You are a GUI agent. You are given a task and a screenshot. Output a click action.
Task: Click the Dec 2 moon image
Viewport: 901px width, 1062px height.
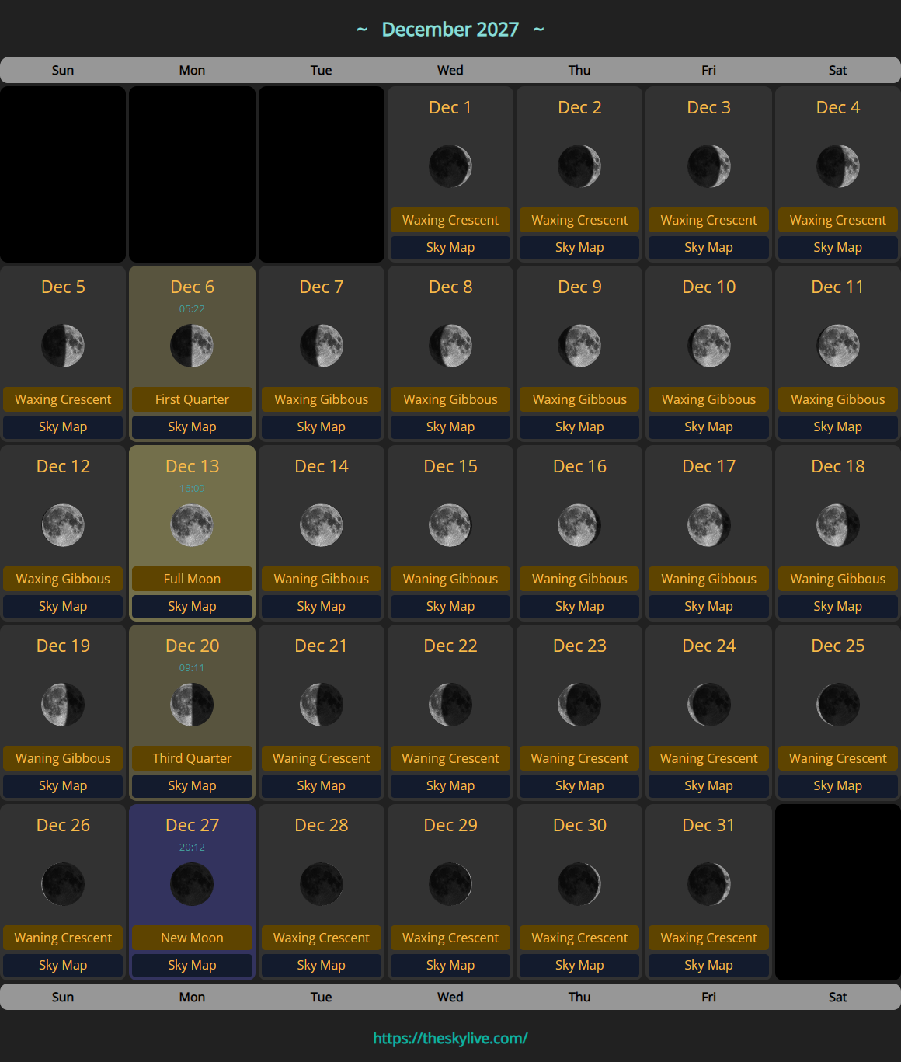(x=579, y=166)
